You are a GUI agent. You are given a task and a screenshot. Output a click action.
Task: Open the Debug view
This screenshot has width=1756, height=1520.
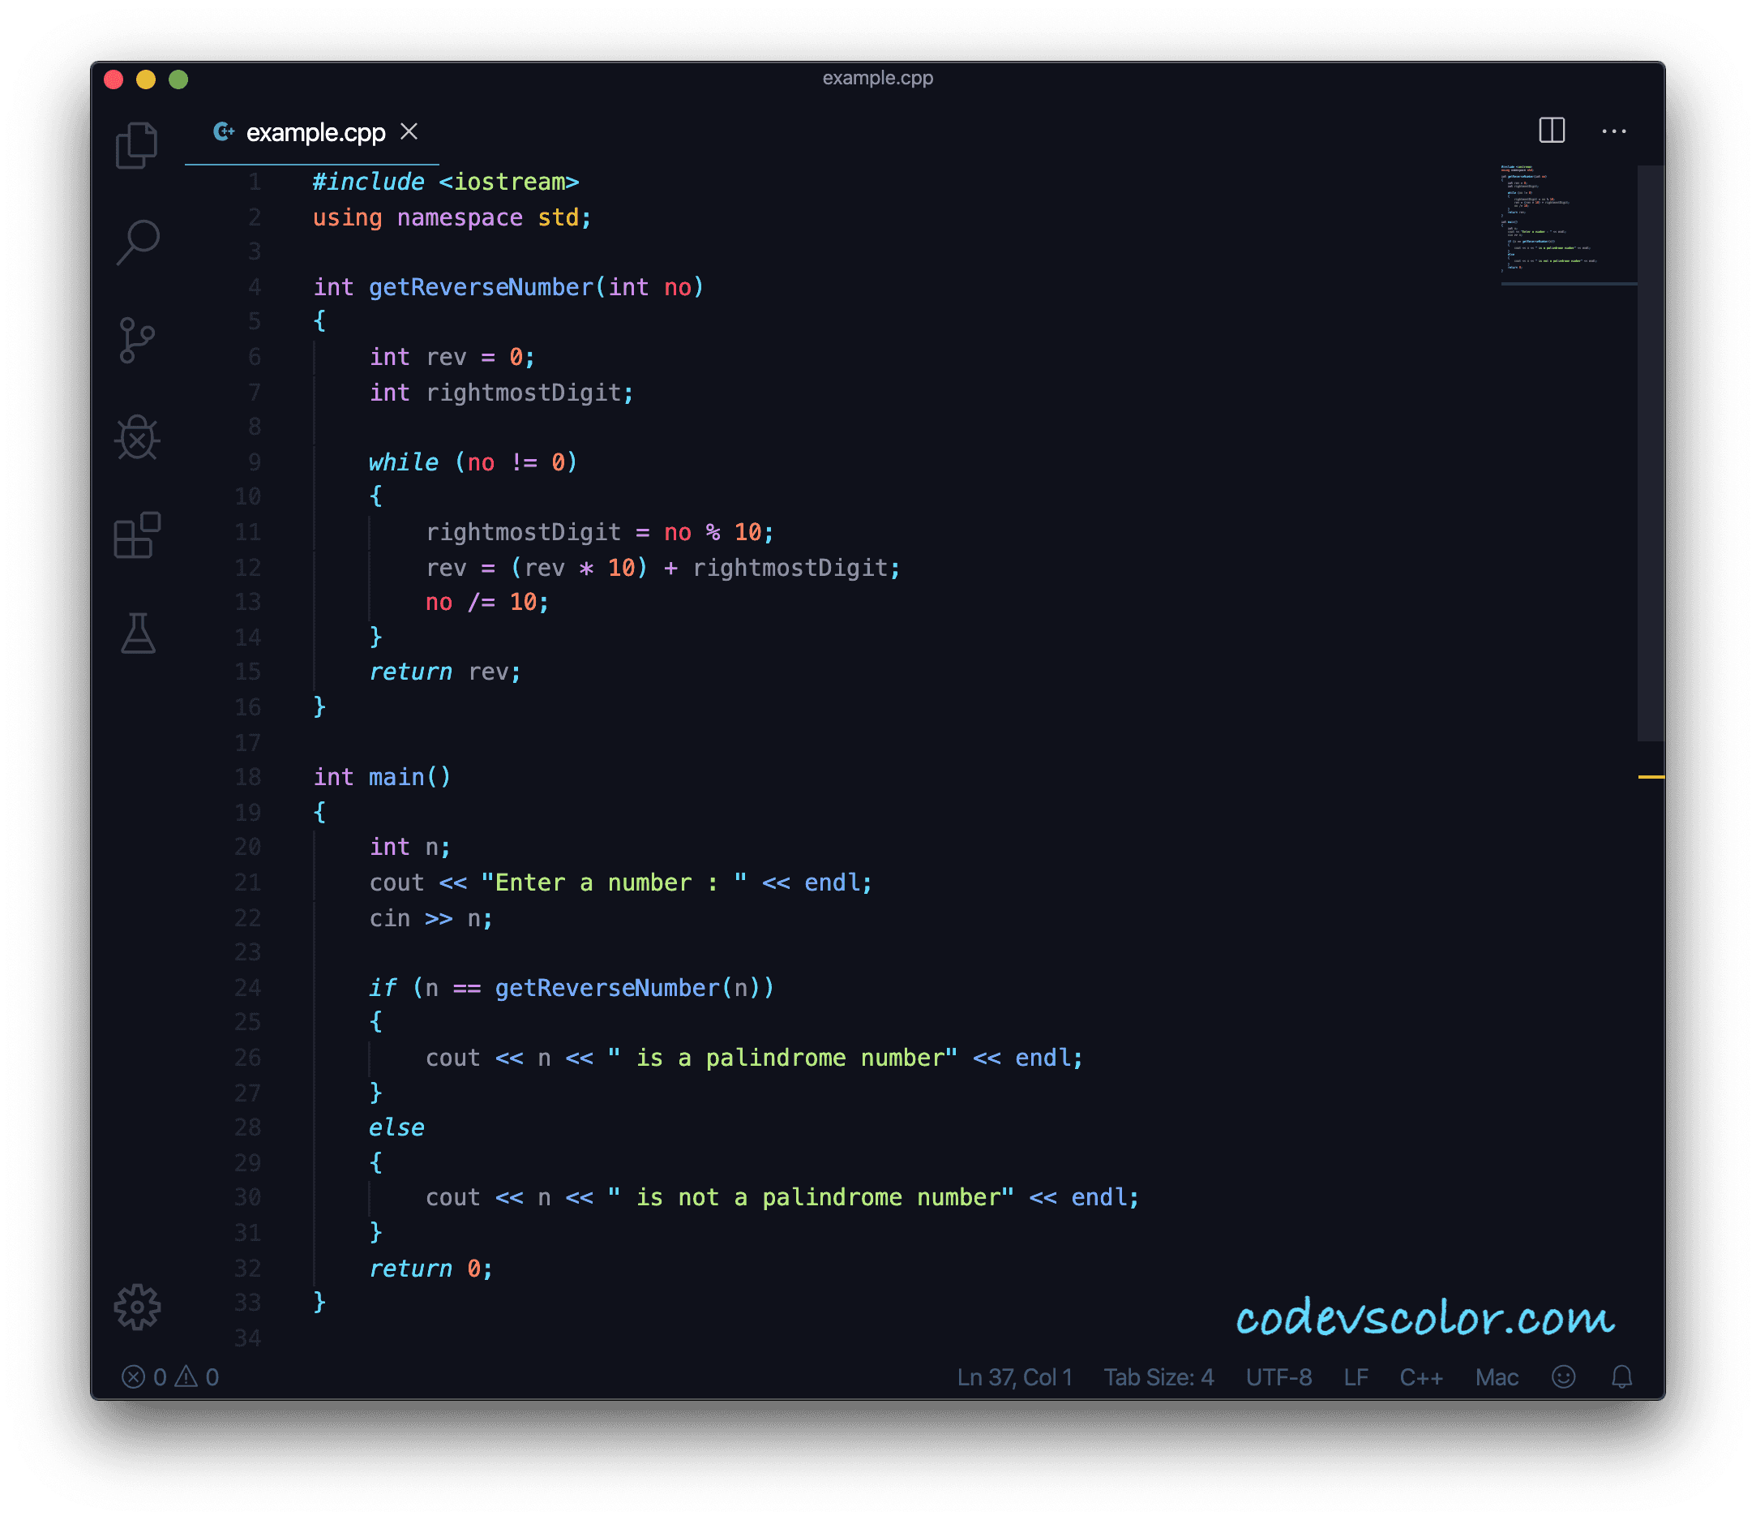pos(137,438)
